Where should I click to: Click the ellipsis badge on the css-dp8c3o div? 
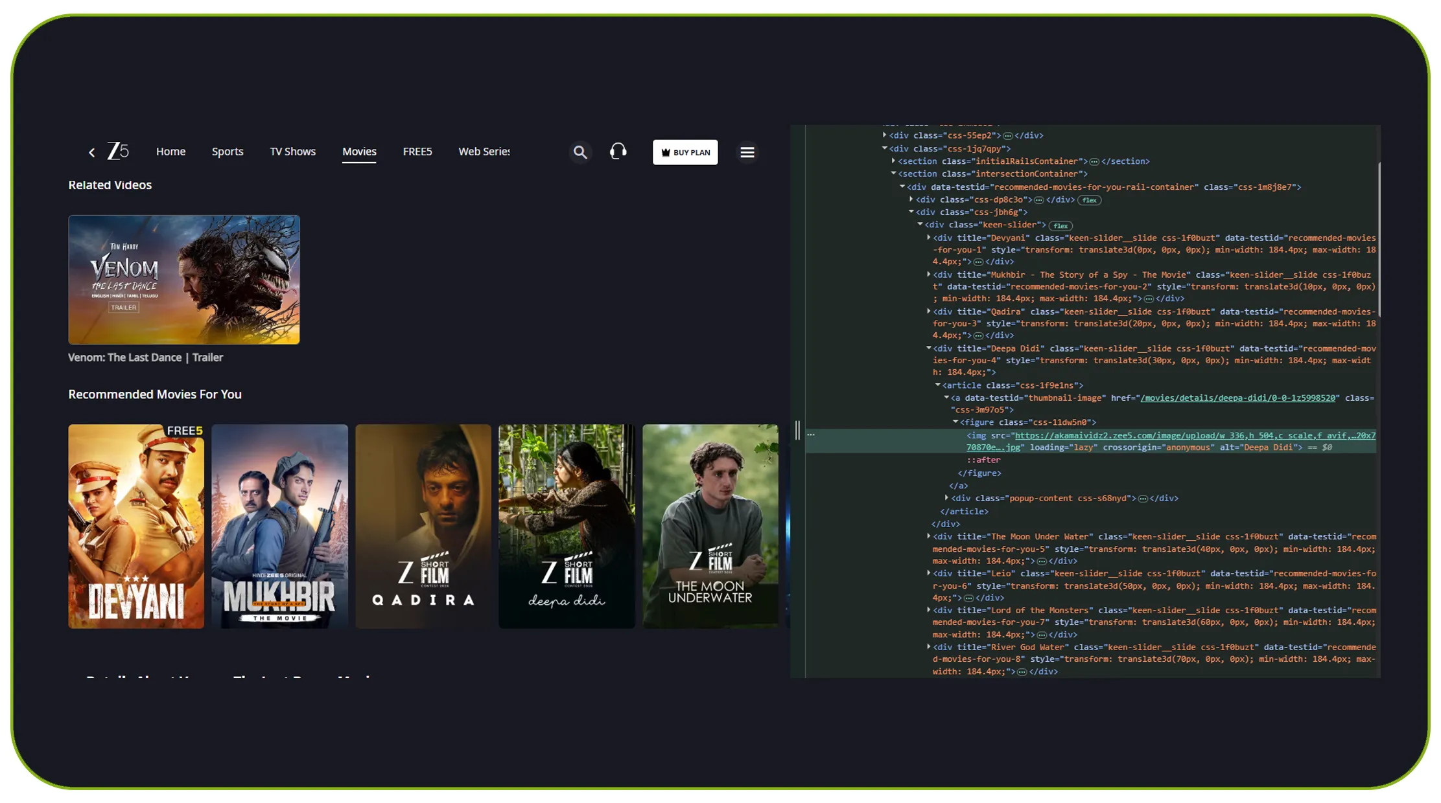pyautogui.click(x=1039, y=200)
